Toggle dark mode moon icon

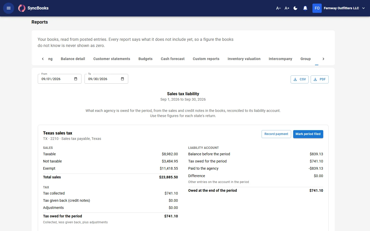click(295, 8)
